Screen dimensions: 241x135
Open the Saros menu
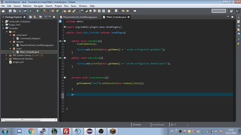(73, 6)
